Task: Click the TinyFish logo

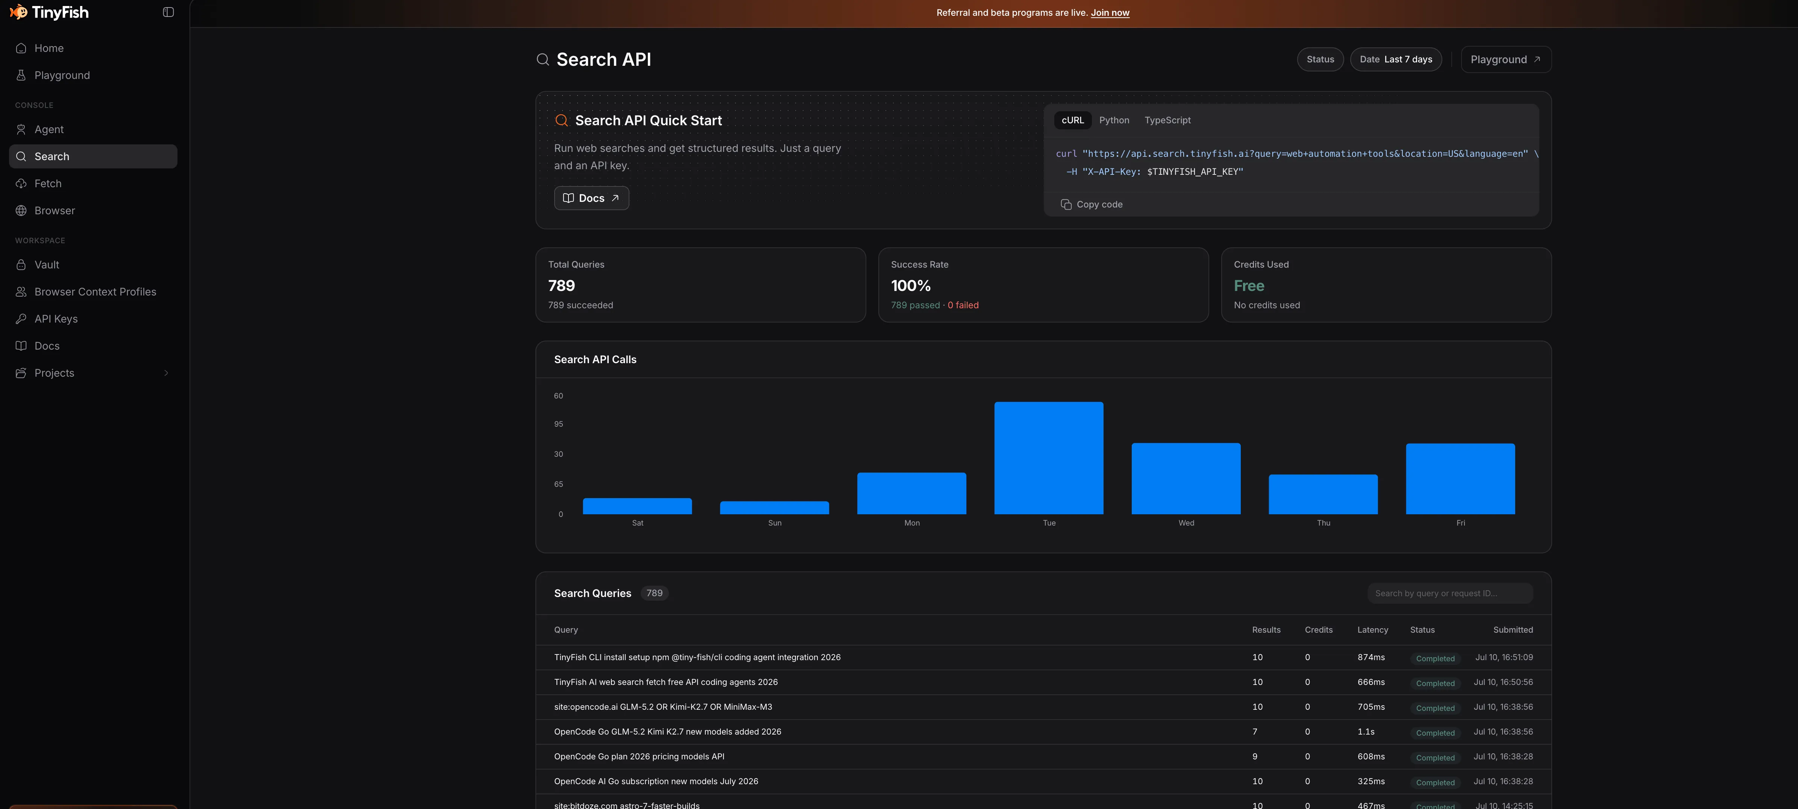Action: pyautogui.click(x=49, y=12)
